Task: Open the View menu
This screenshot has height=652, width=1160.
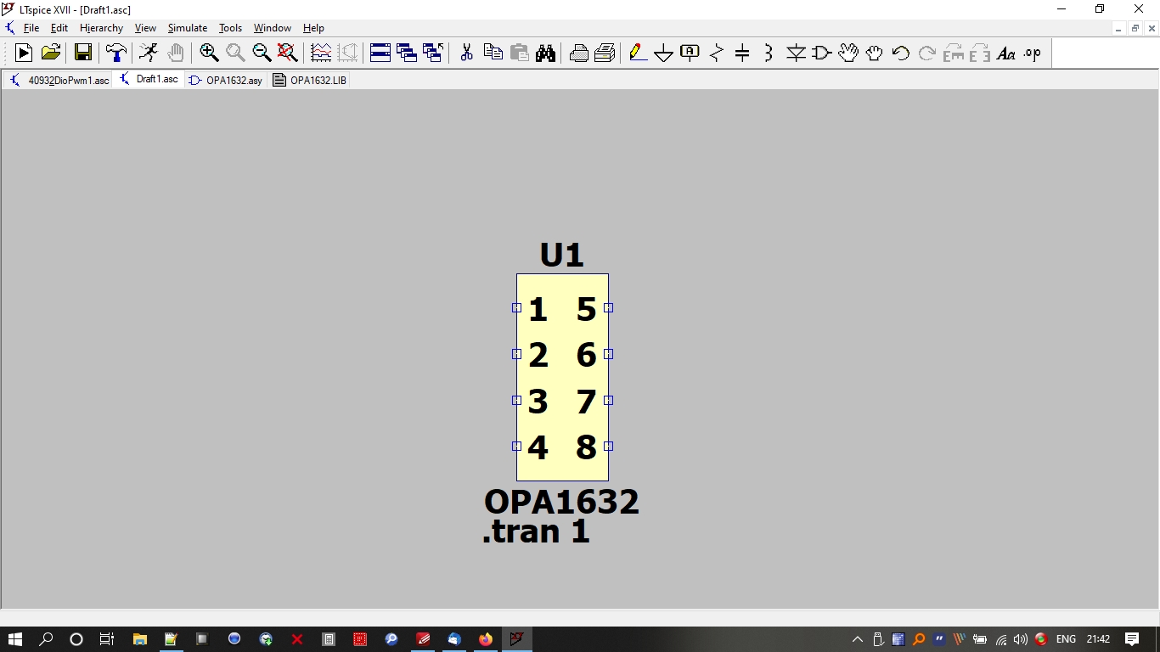Action: 145,28
